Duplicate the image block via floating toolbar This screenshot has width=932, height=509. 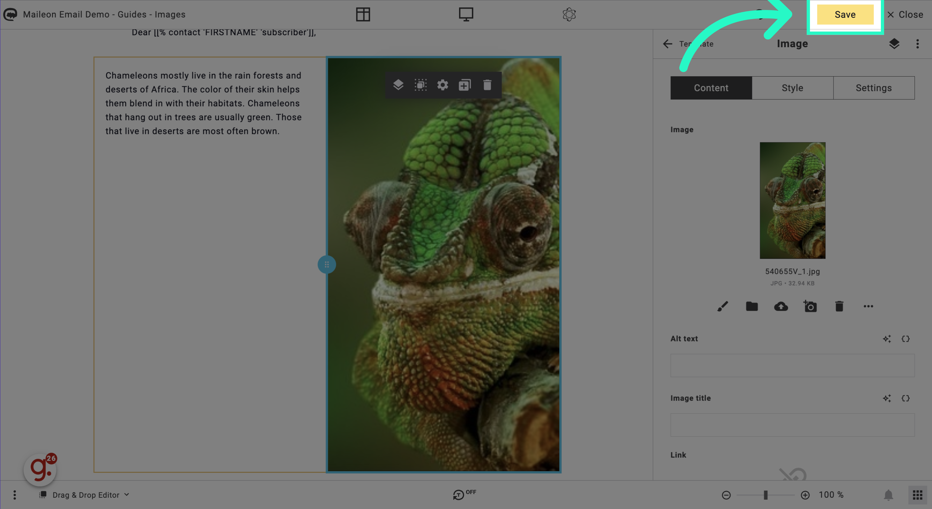point(465,85)
